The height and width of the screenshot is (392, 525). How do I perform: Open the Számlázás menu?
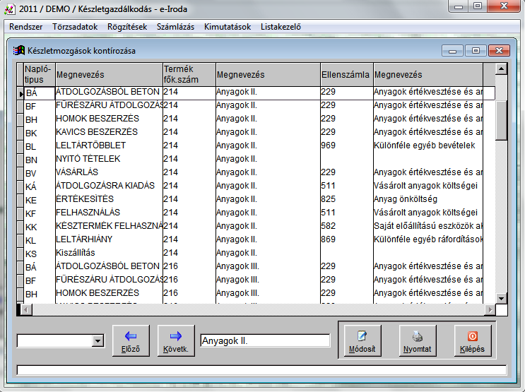click(176, 27)
